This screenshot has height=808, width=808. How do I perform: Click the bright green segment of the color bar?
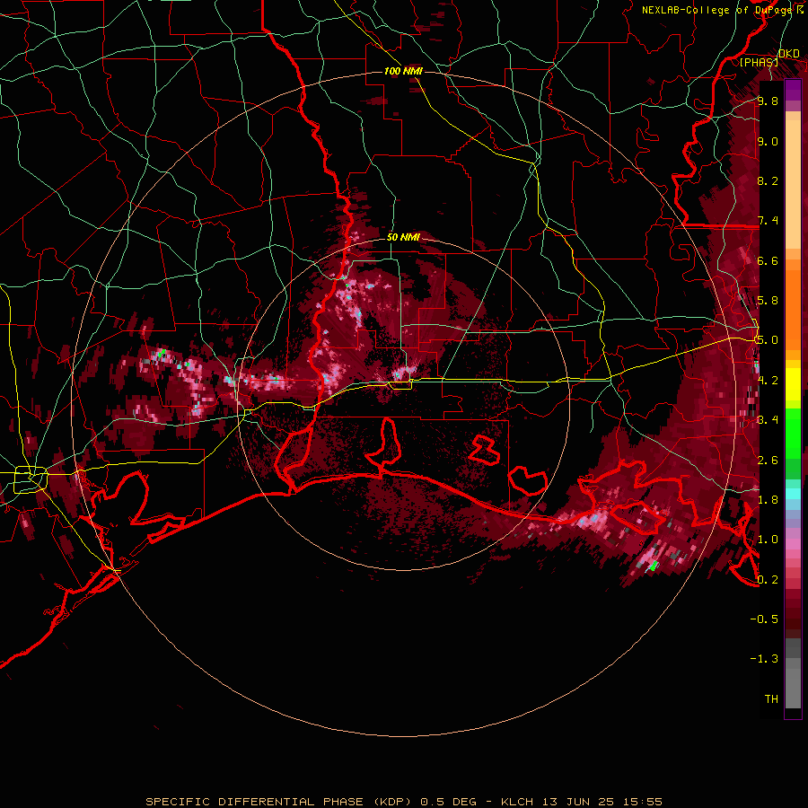click(x=793, y=434)
